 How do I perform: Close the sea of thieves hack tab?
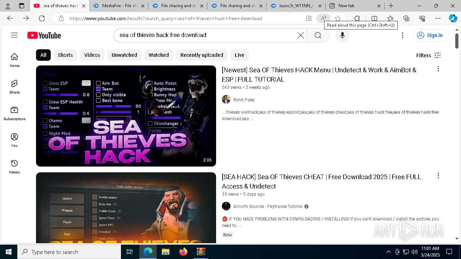coord(84,6)
